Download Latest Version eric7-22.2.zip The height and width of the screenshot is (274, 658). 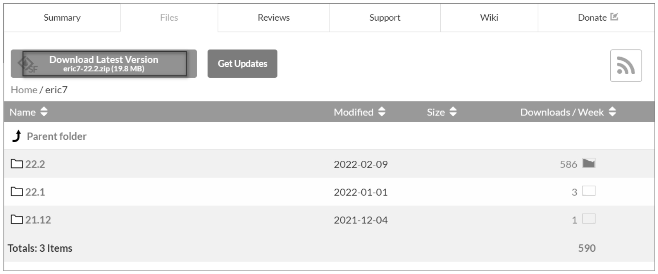tap(104, 64)
